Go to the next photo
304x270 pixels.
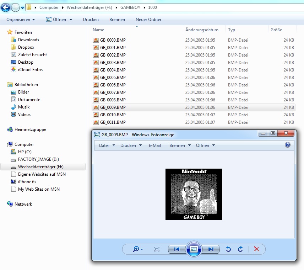coord(211,249)
